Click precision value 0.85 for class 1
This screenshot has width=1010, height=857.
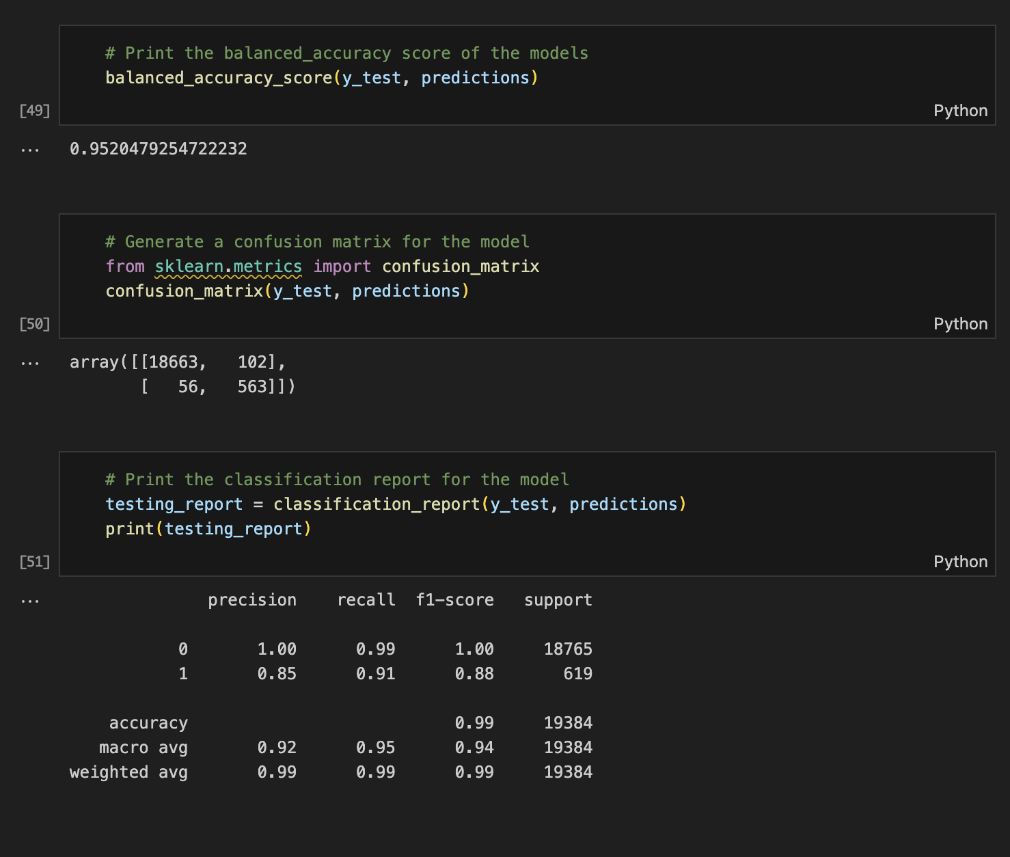point(277,674)
